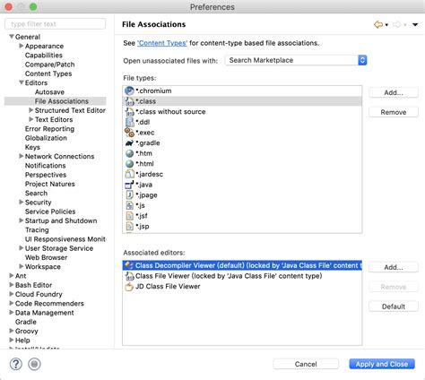Open the view menu triangle dropdown

pos(415,24)
